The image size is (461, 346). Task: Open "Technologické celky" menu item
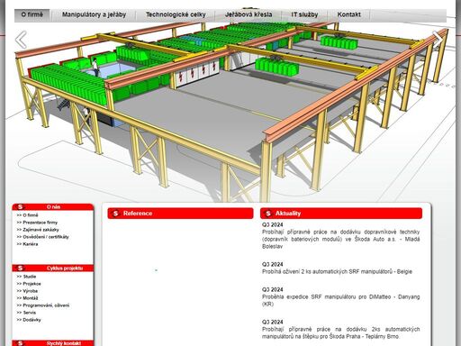click(x=176, y=14)
